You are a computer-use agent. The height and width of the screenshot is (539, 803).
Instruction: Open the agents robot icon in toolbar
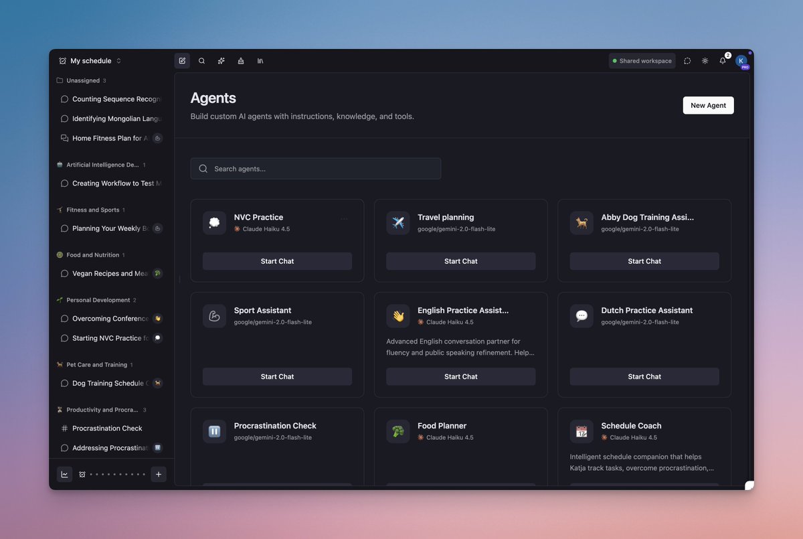240,61
